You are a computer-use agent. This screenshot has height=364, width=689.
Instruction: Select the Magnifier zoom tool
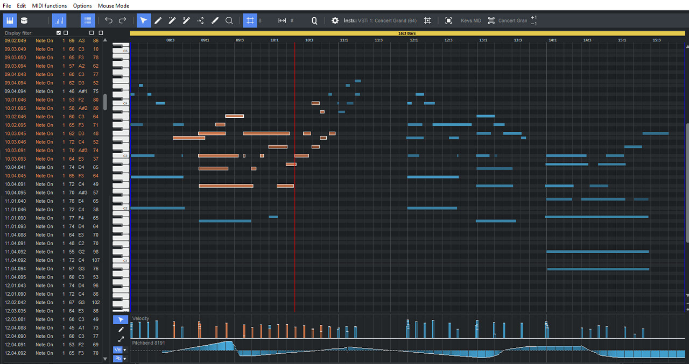pyautogui.click(x=229, y=20)
